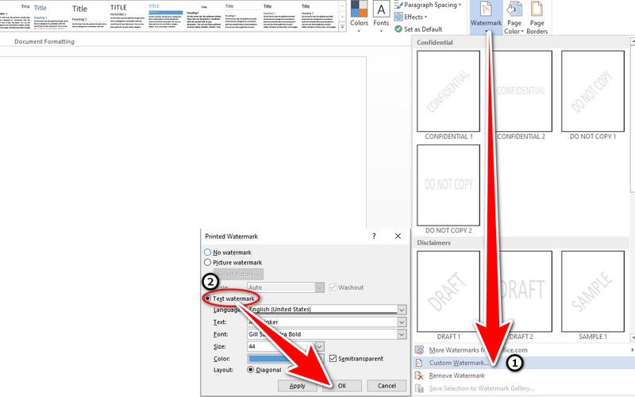Open More Watermarks from Office.com
Viewport: 635px width, 397px height.
click(x=522, y=350)
